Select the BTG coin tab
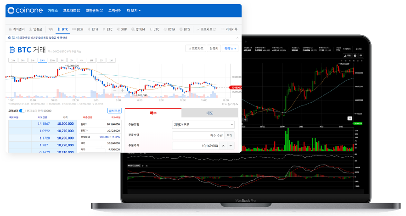 pos(185,29)
